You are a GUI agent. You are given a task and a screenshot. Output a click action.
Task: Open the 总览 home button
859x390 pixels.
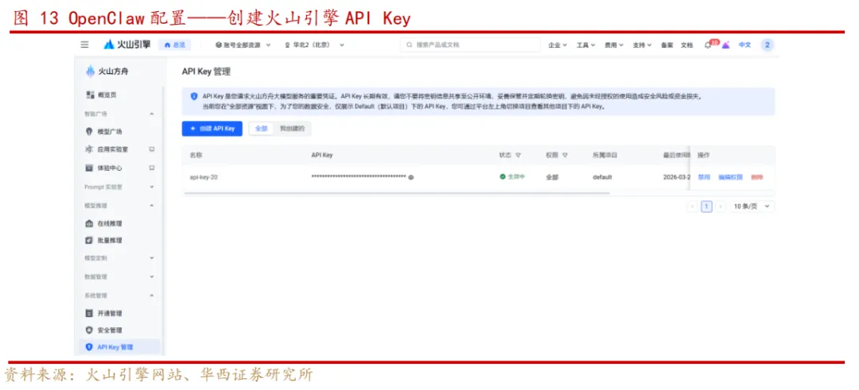click(175, 44)
